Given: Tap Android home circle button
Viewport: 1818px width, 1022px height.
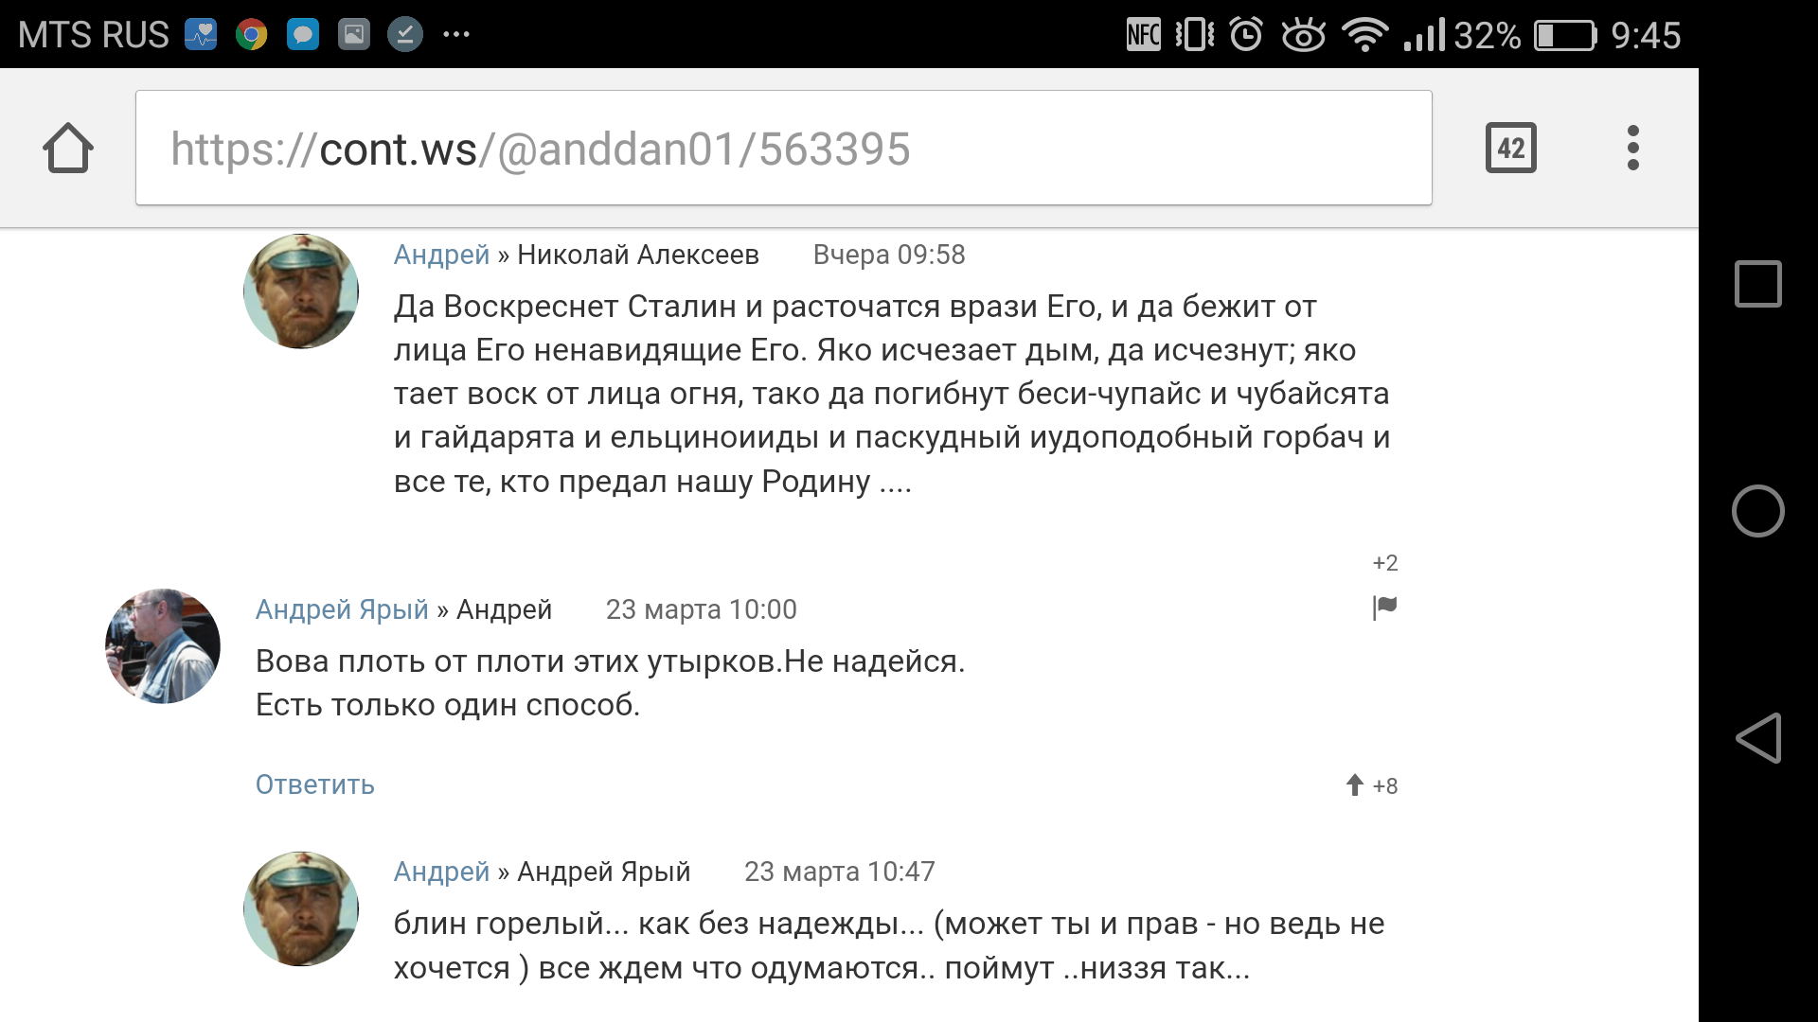Looking at the screenshot, I should [1757, 511].
